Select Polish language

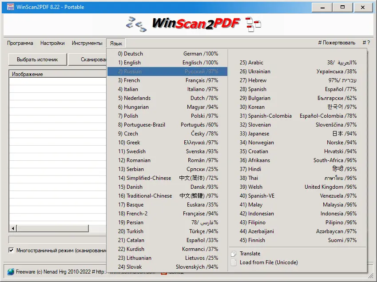pyautogui.click(x=167, y=116)
